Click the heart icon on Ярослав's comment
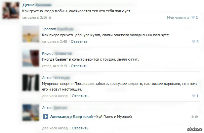 pos(194,41)
